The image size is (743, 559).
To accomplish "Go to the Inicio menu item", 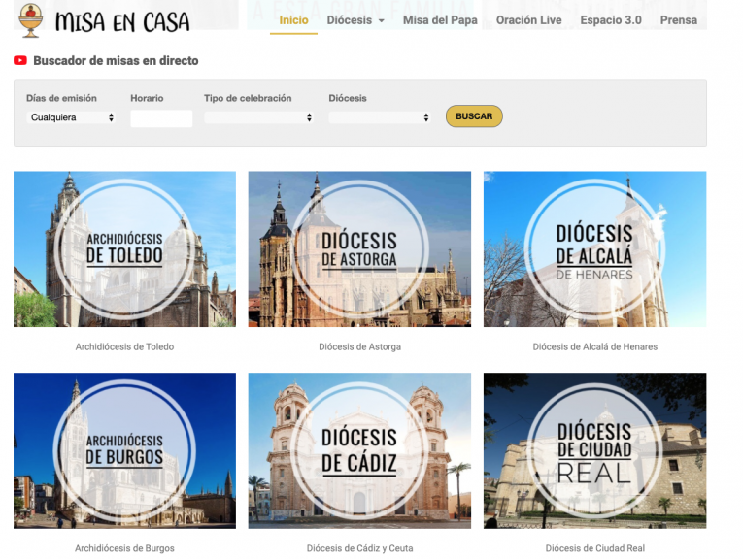I will (293, 20).
